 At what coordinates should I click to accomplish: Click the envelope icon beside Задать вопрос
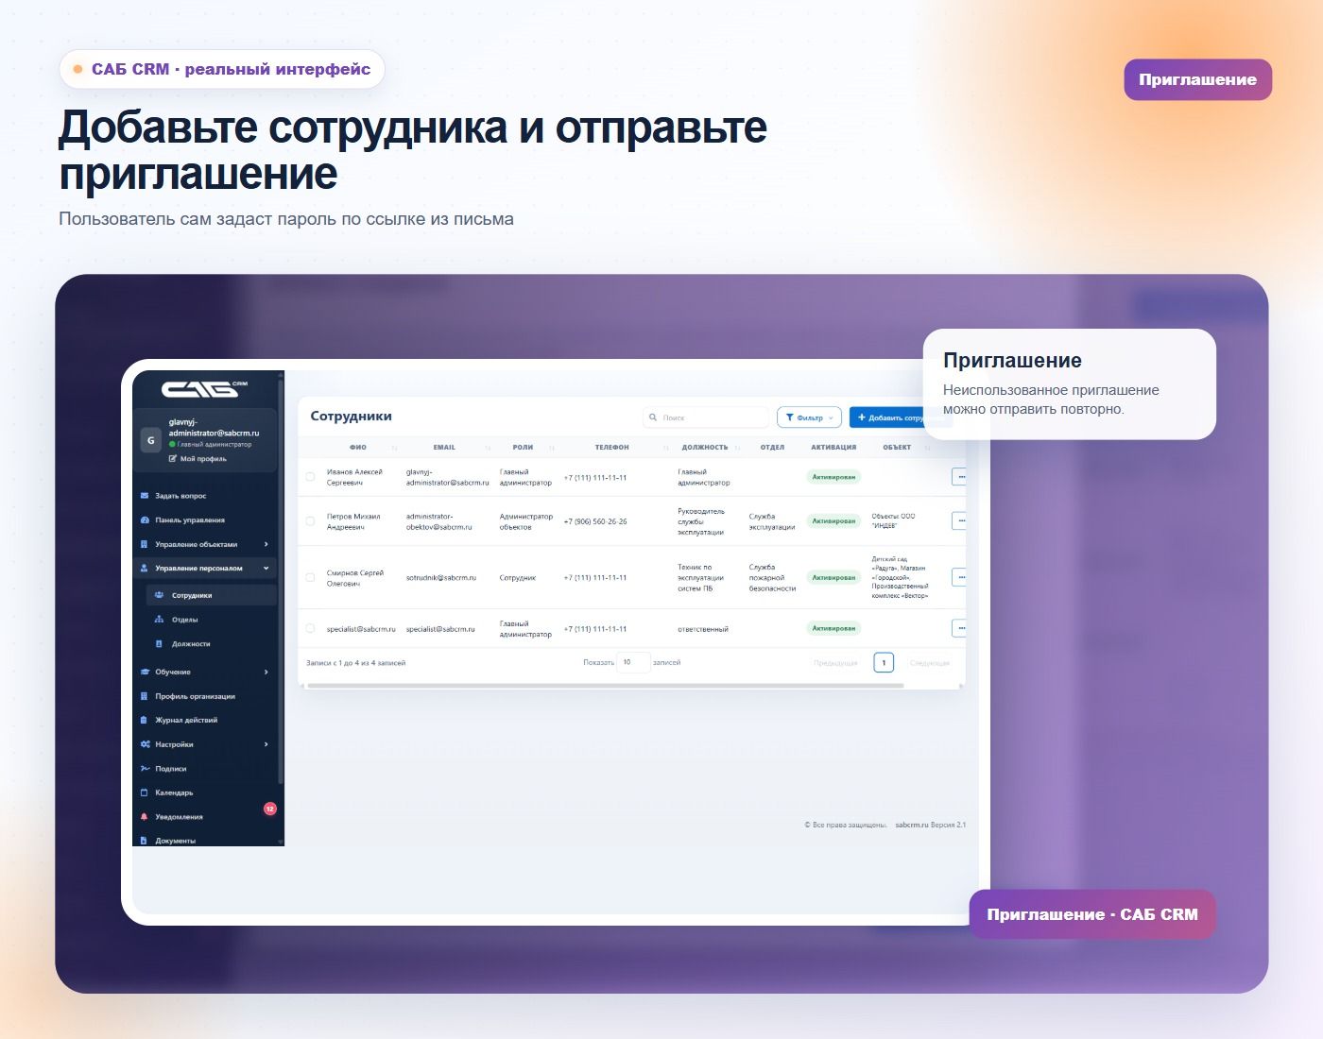click(x=145, y=496)
